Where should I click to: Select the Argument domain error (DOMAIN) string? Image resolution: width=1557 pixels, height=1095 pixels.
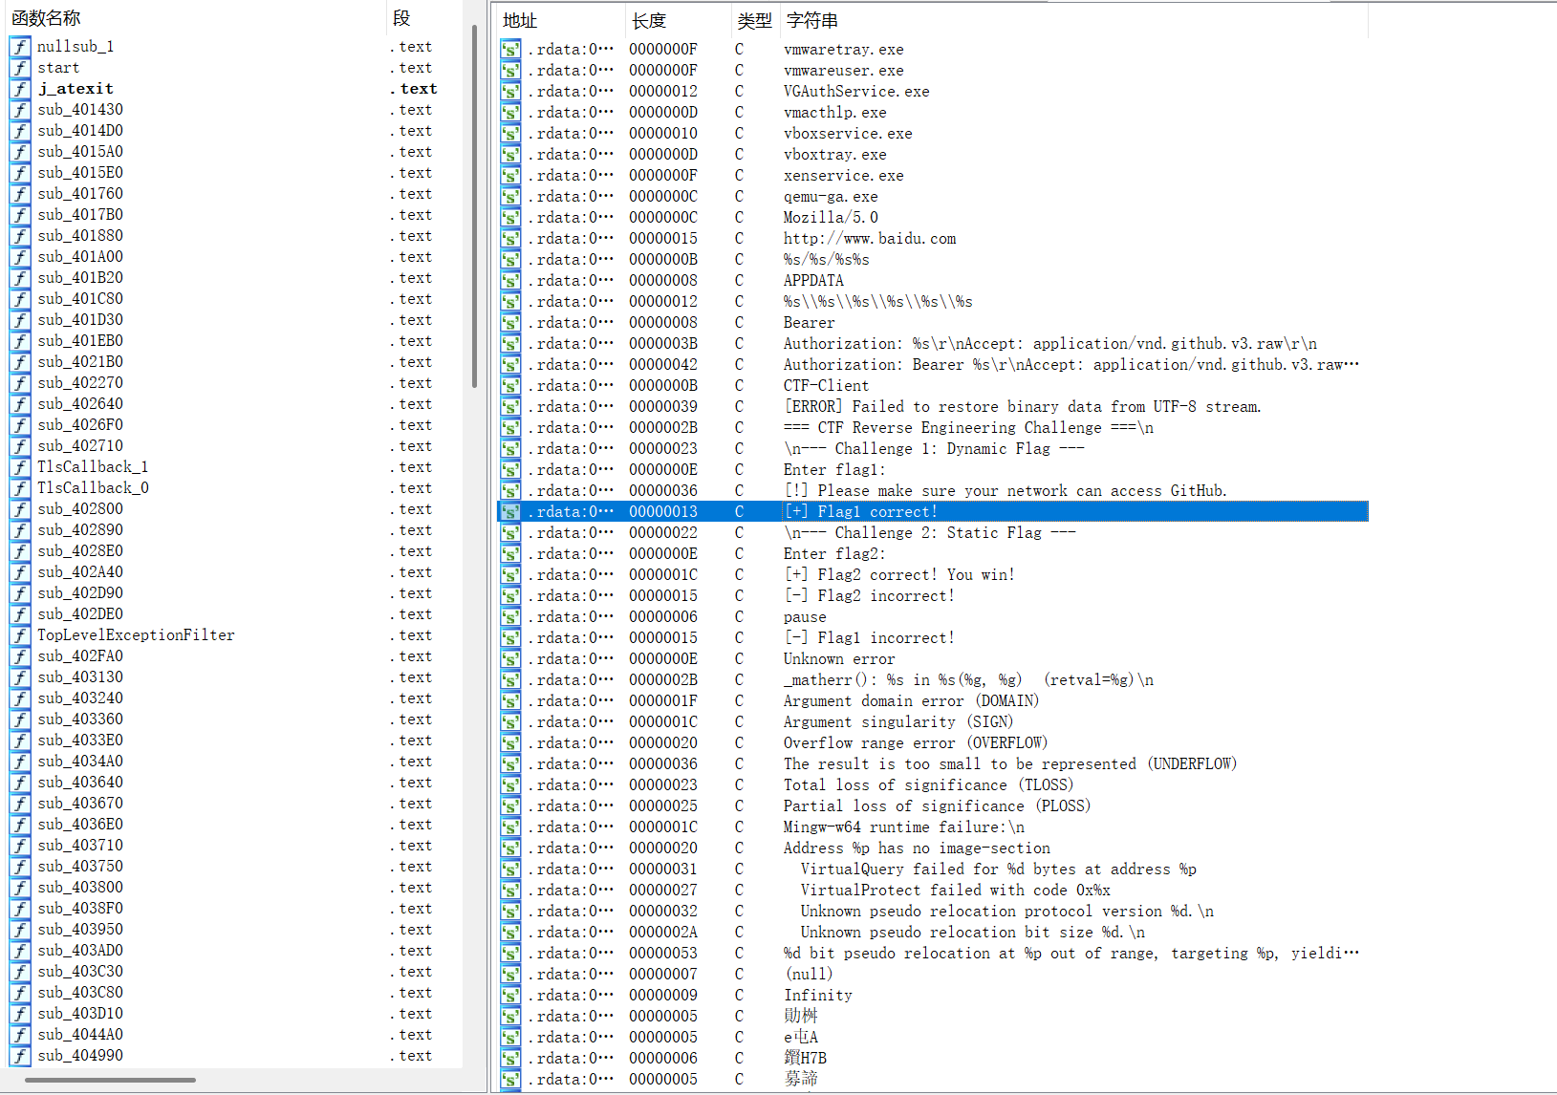pyautogui.click(x=912, y=701)
